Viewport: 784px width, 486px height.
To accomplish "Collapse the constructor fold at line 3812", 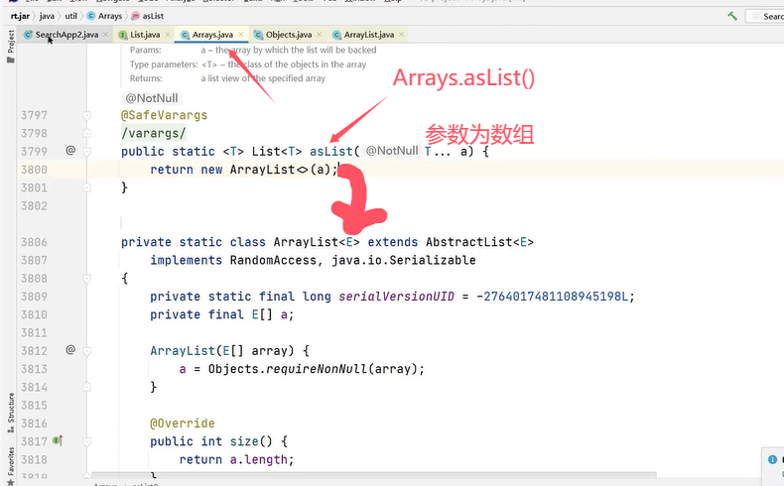I will 86,351.
